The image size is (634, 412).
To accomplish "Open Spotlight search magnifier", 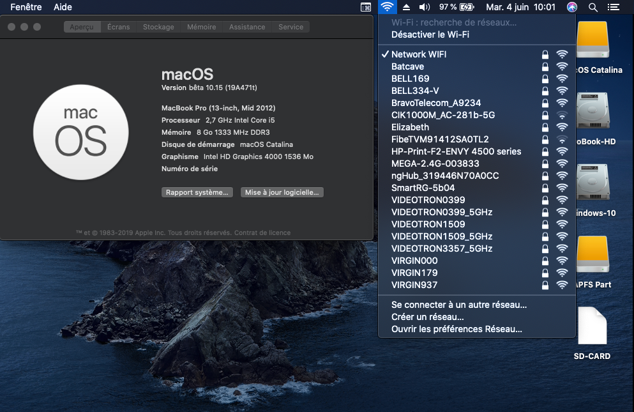I will coord(592,7).
